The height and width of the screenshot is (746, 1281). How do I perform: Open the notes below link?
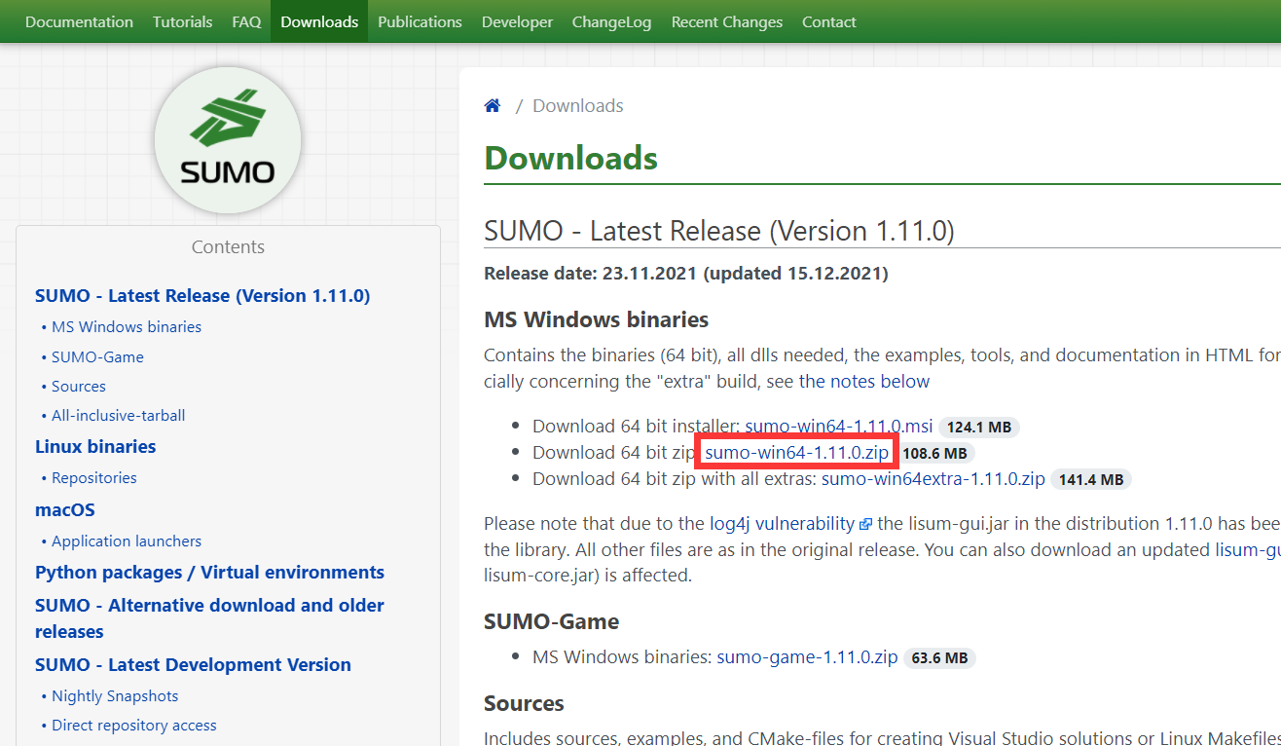pyautogui.click(x=866, y=381)
